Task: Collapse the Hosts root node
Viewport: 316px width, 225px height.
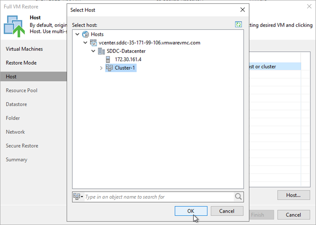Action: 77,34
